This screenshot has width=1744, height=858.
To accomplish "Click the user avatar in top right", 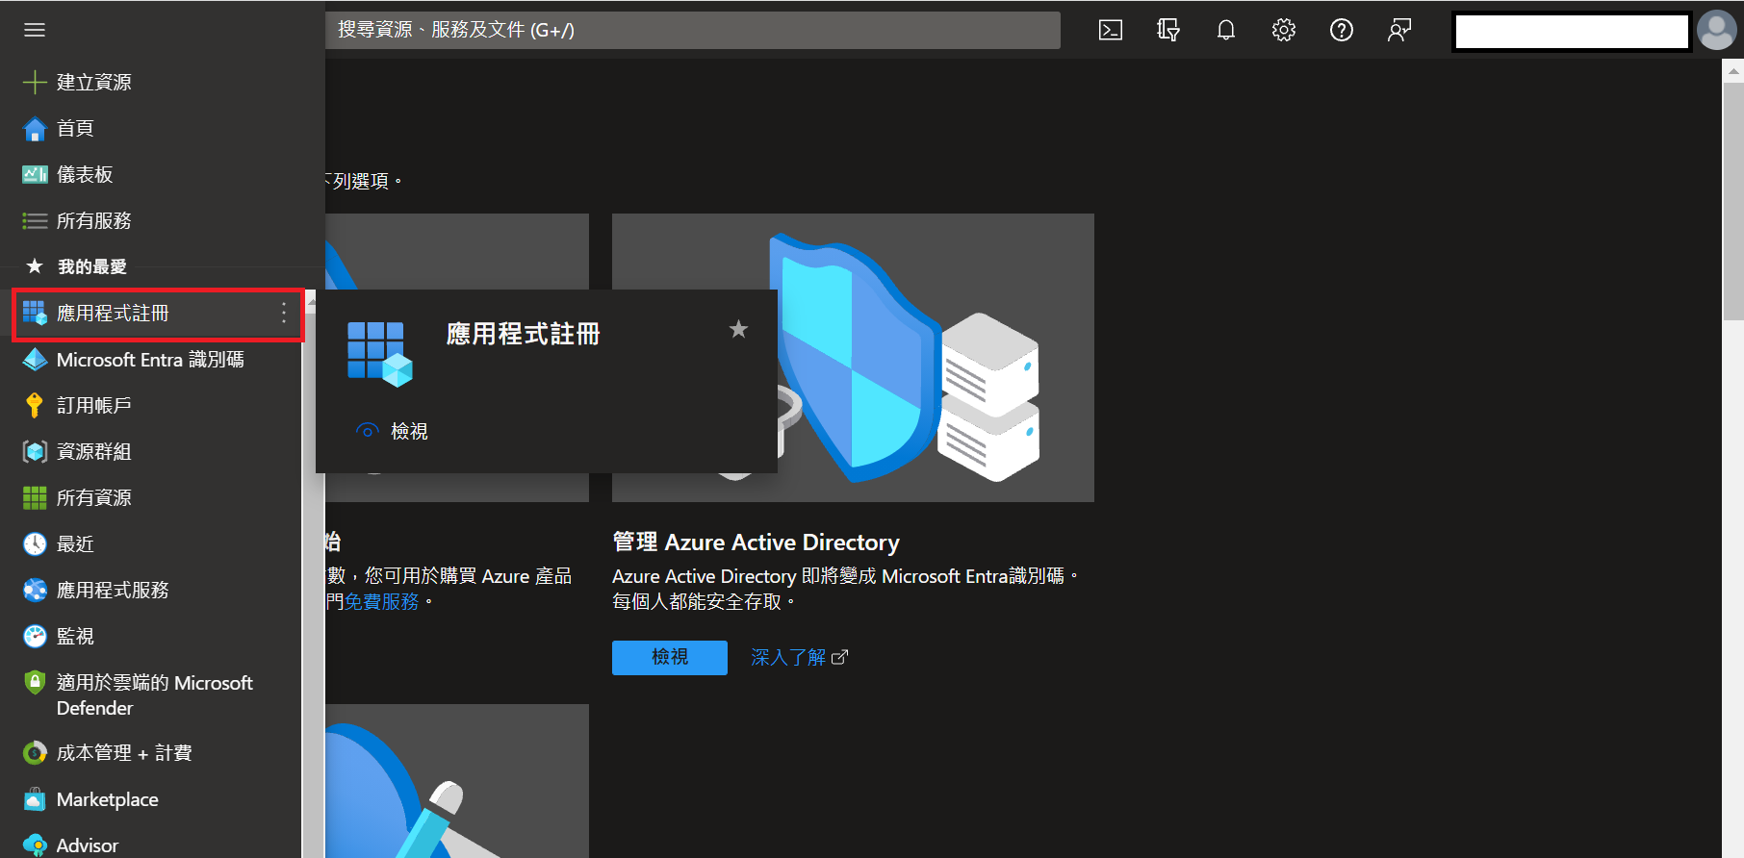I will coord(1717,30).
